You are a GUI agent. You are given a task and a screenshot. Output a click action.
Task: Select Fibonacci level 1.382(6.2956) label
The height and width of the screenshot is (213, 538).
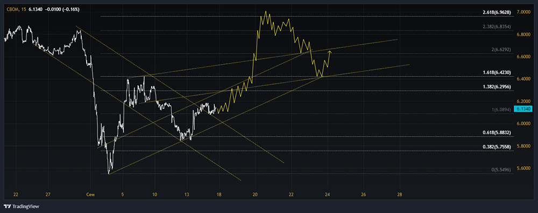(497, 87)
